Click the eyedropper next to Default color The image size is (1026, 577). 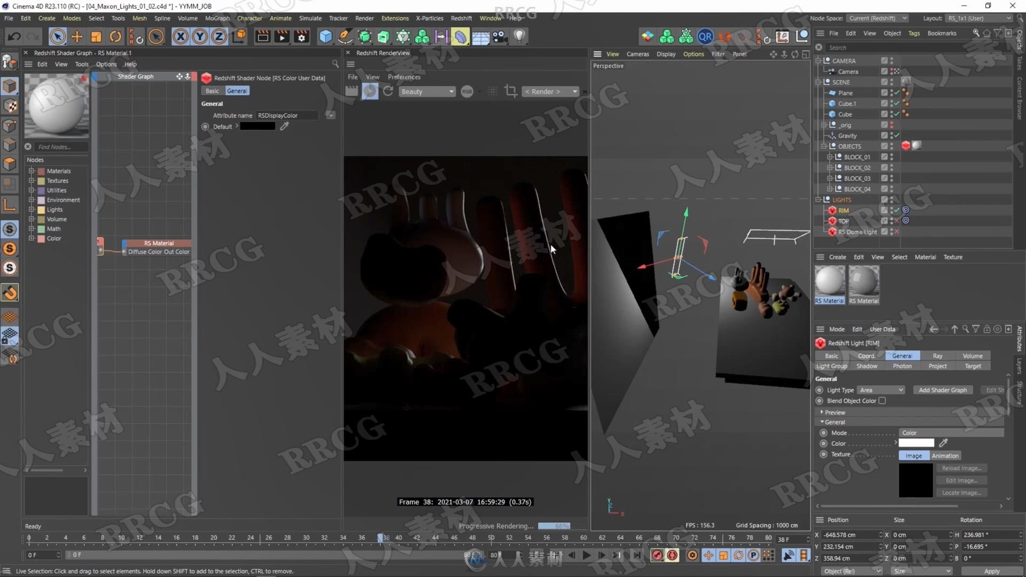[x=284, y=126]
